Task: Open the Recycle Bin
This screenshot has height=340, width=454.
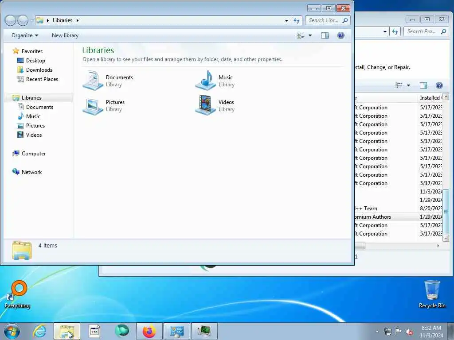Action: coord(432,294)
